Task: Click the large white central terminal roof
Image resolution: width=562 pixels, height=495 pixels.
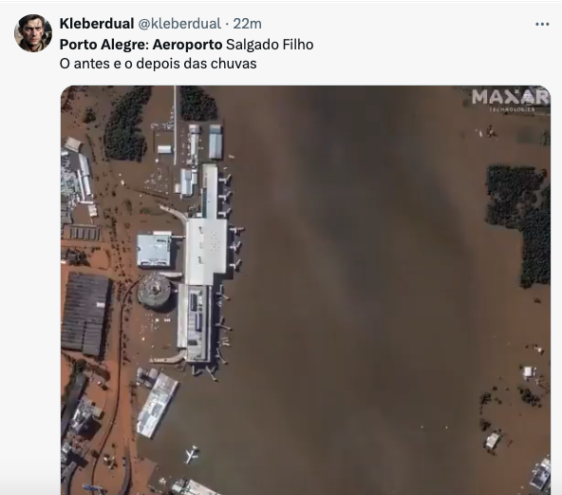Action: 205,251
